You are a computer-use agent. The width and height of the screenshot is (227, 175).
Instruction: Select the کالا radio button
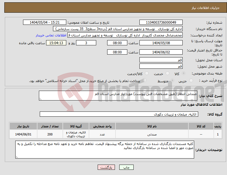[184, 73]
